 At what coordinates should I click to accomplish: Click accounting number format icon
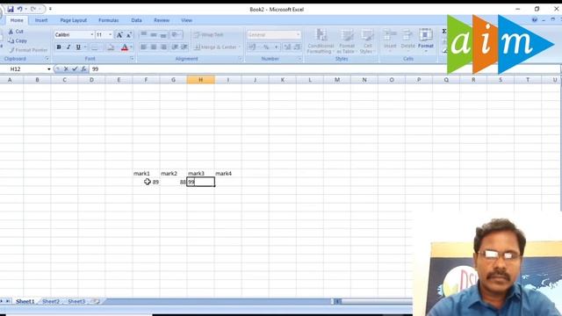click(x=252, y=47)
